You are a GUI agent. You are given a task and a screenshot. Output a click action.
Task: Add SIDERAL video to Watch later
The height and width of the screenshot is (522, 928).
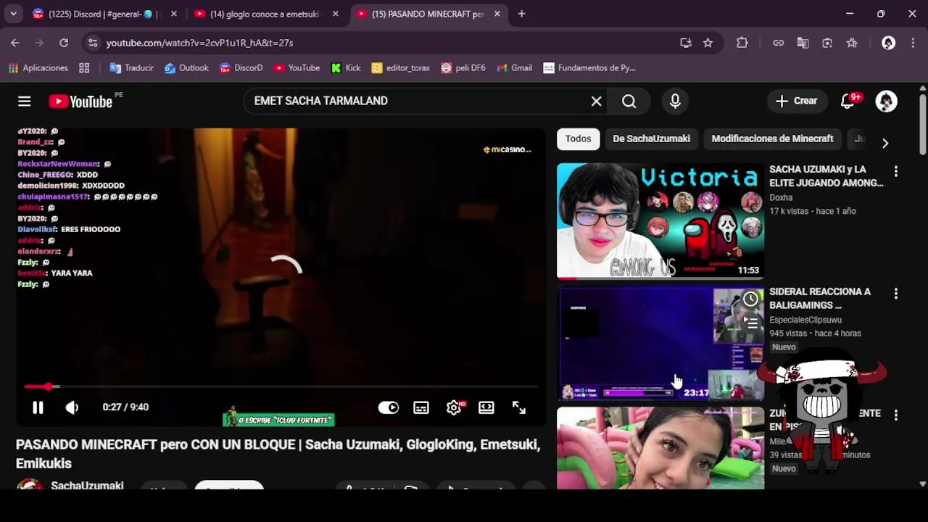pyautogui.click(x=750, y=299)
